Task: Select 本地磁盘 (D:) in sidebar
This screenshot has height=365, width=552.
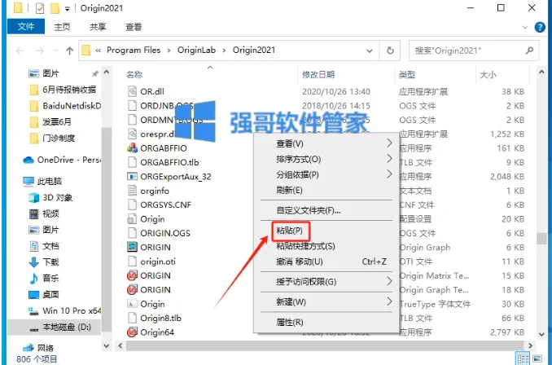Action: (x=54, y=327)
